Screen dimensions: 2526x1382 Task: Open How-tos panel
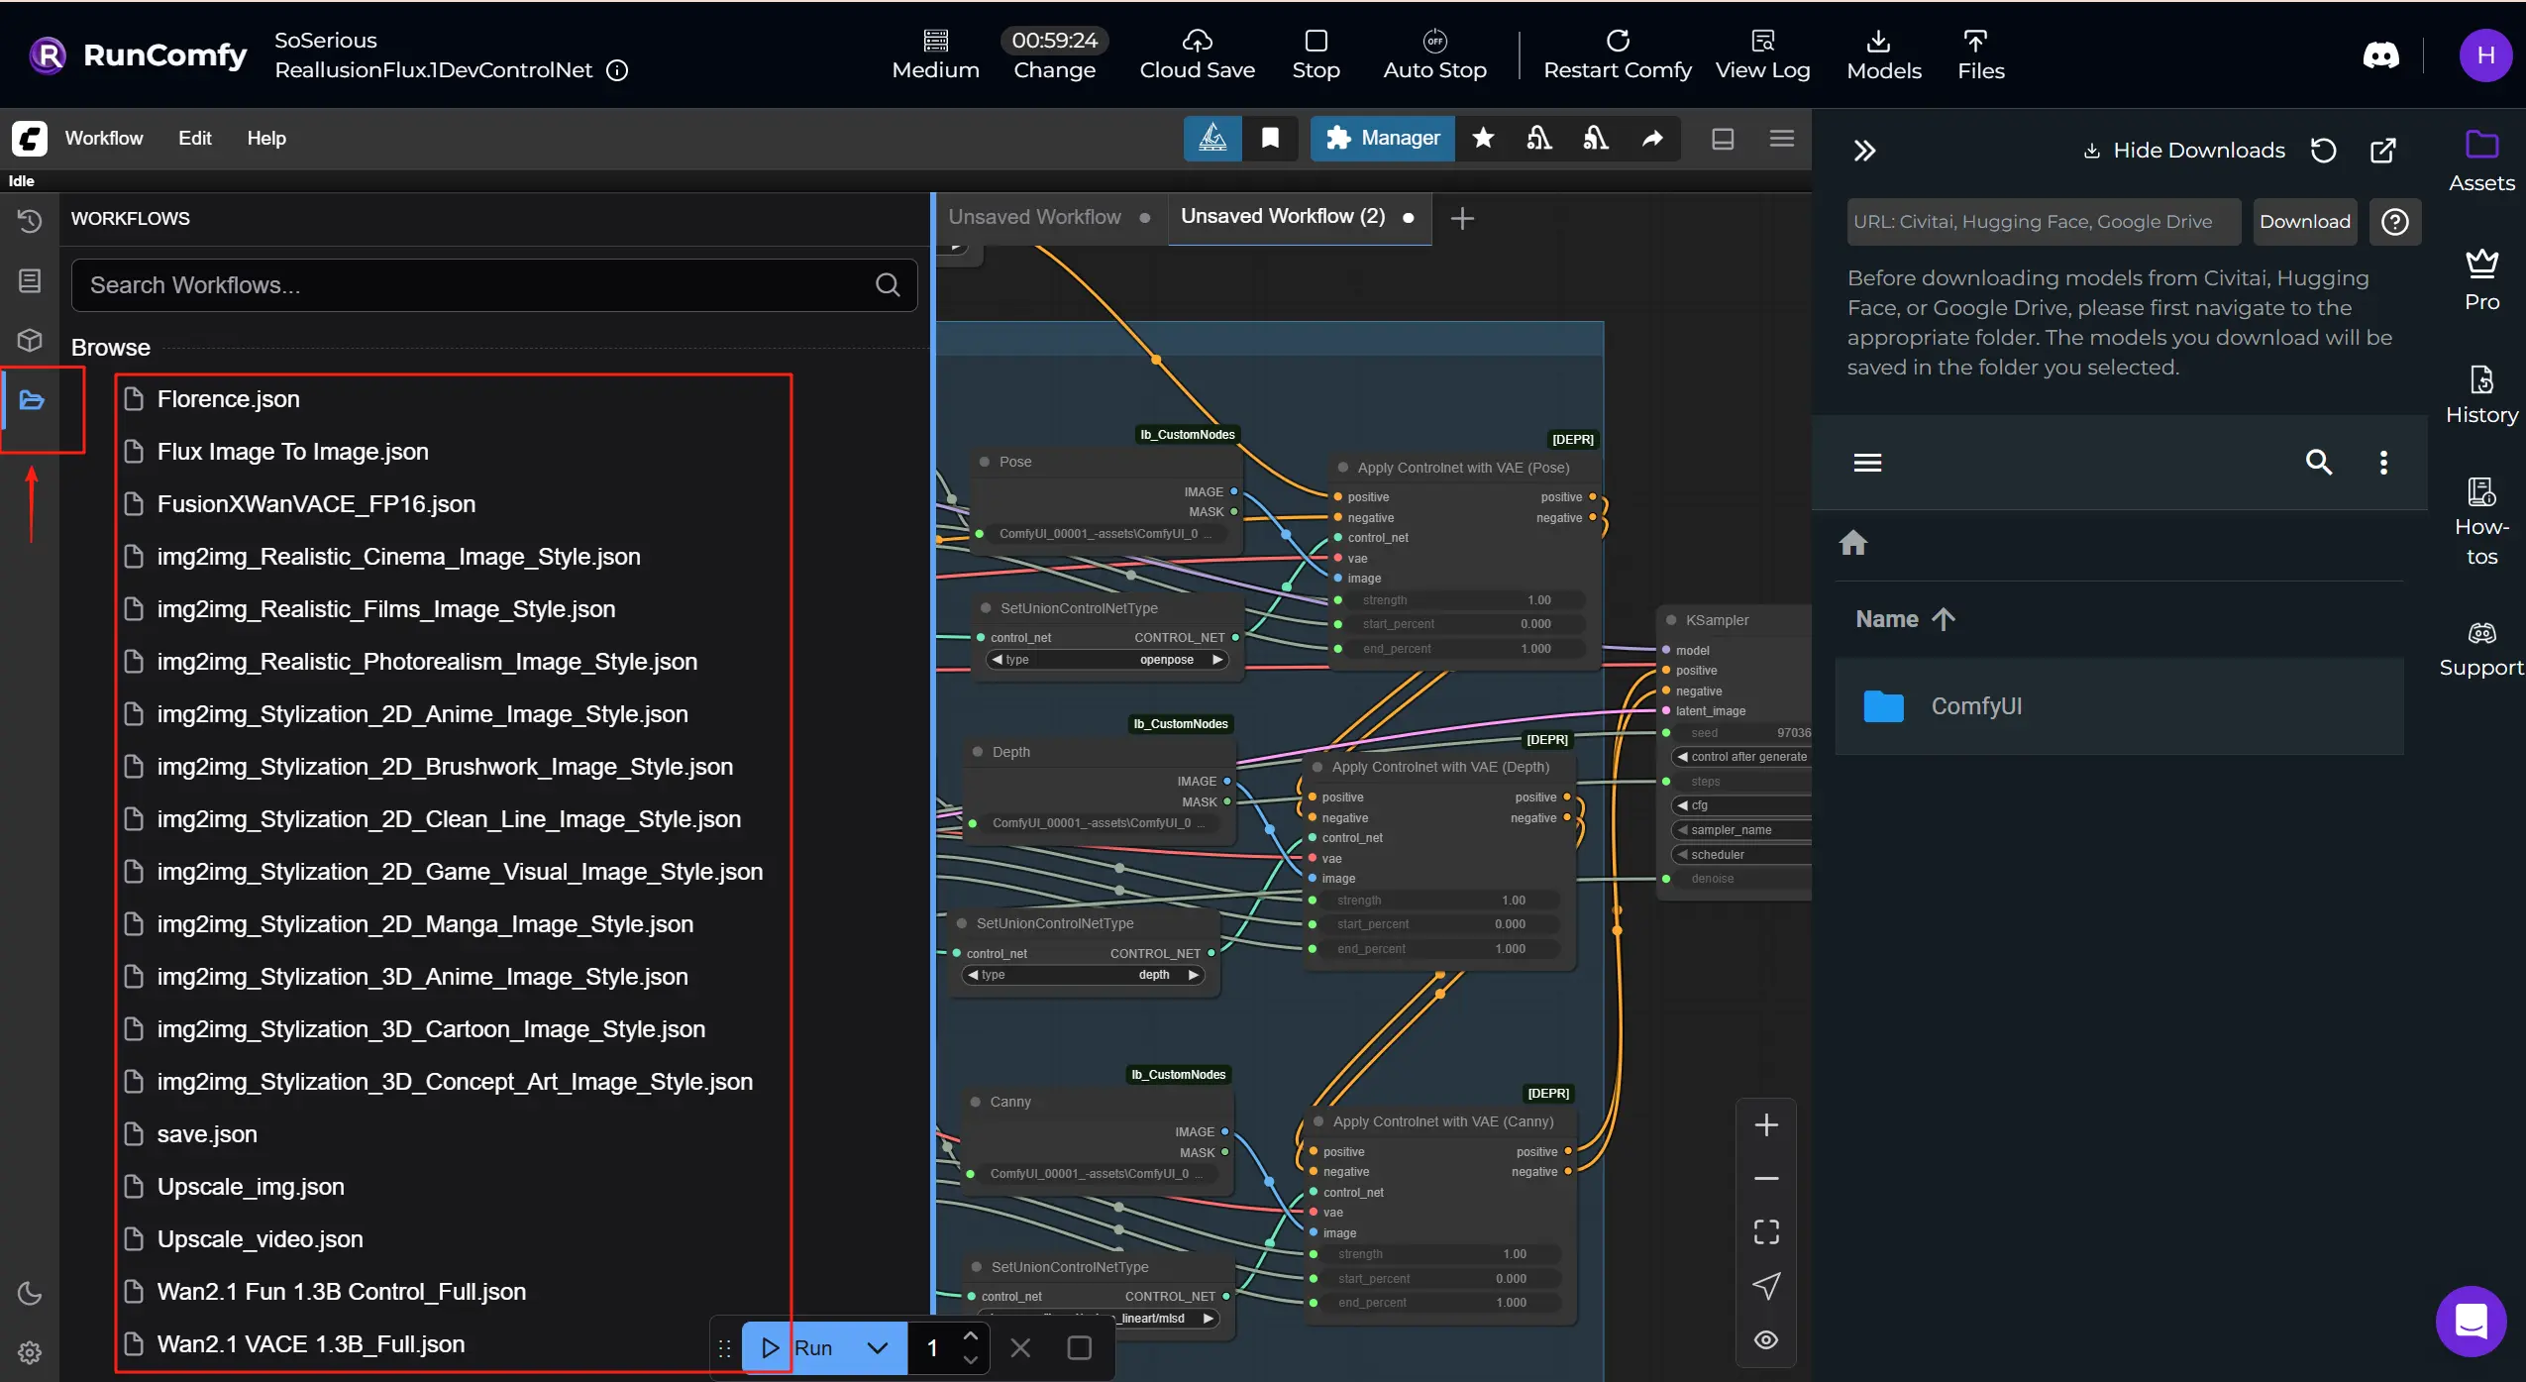tap(2480, 522)
